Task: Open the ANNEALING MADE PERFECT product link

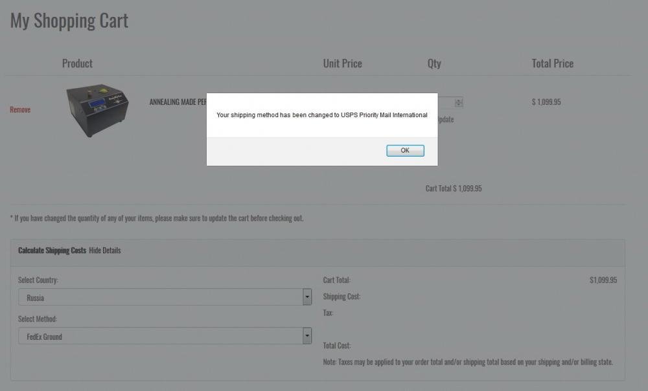Action: [x=178, y=102]
